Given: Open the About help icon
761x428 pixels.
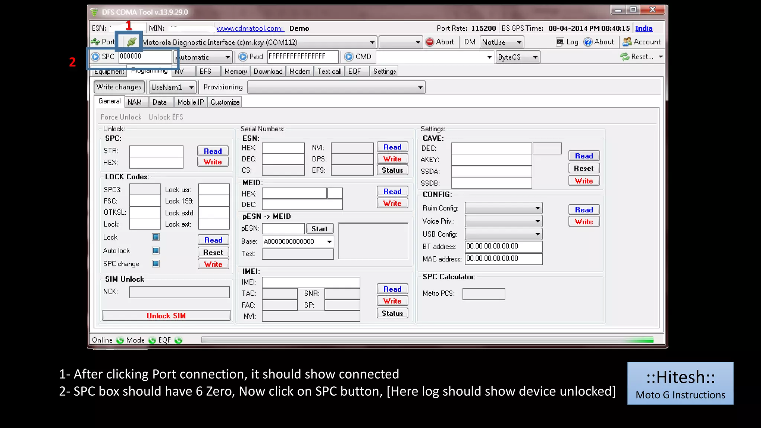Looking at the screenshot, I should [x=588, y=42].
